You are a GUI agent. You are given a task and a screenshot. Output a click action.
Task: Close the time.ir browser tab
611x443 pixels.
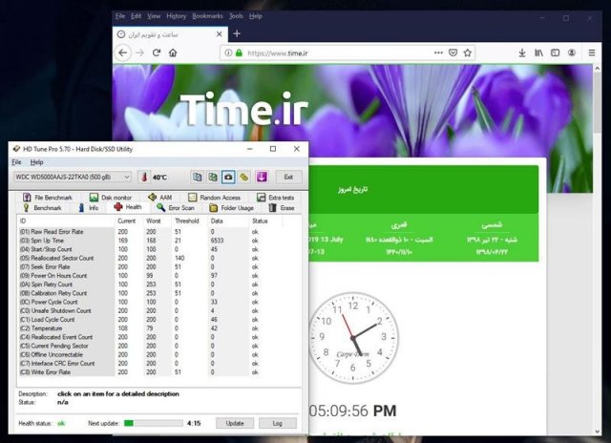219,34
